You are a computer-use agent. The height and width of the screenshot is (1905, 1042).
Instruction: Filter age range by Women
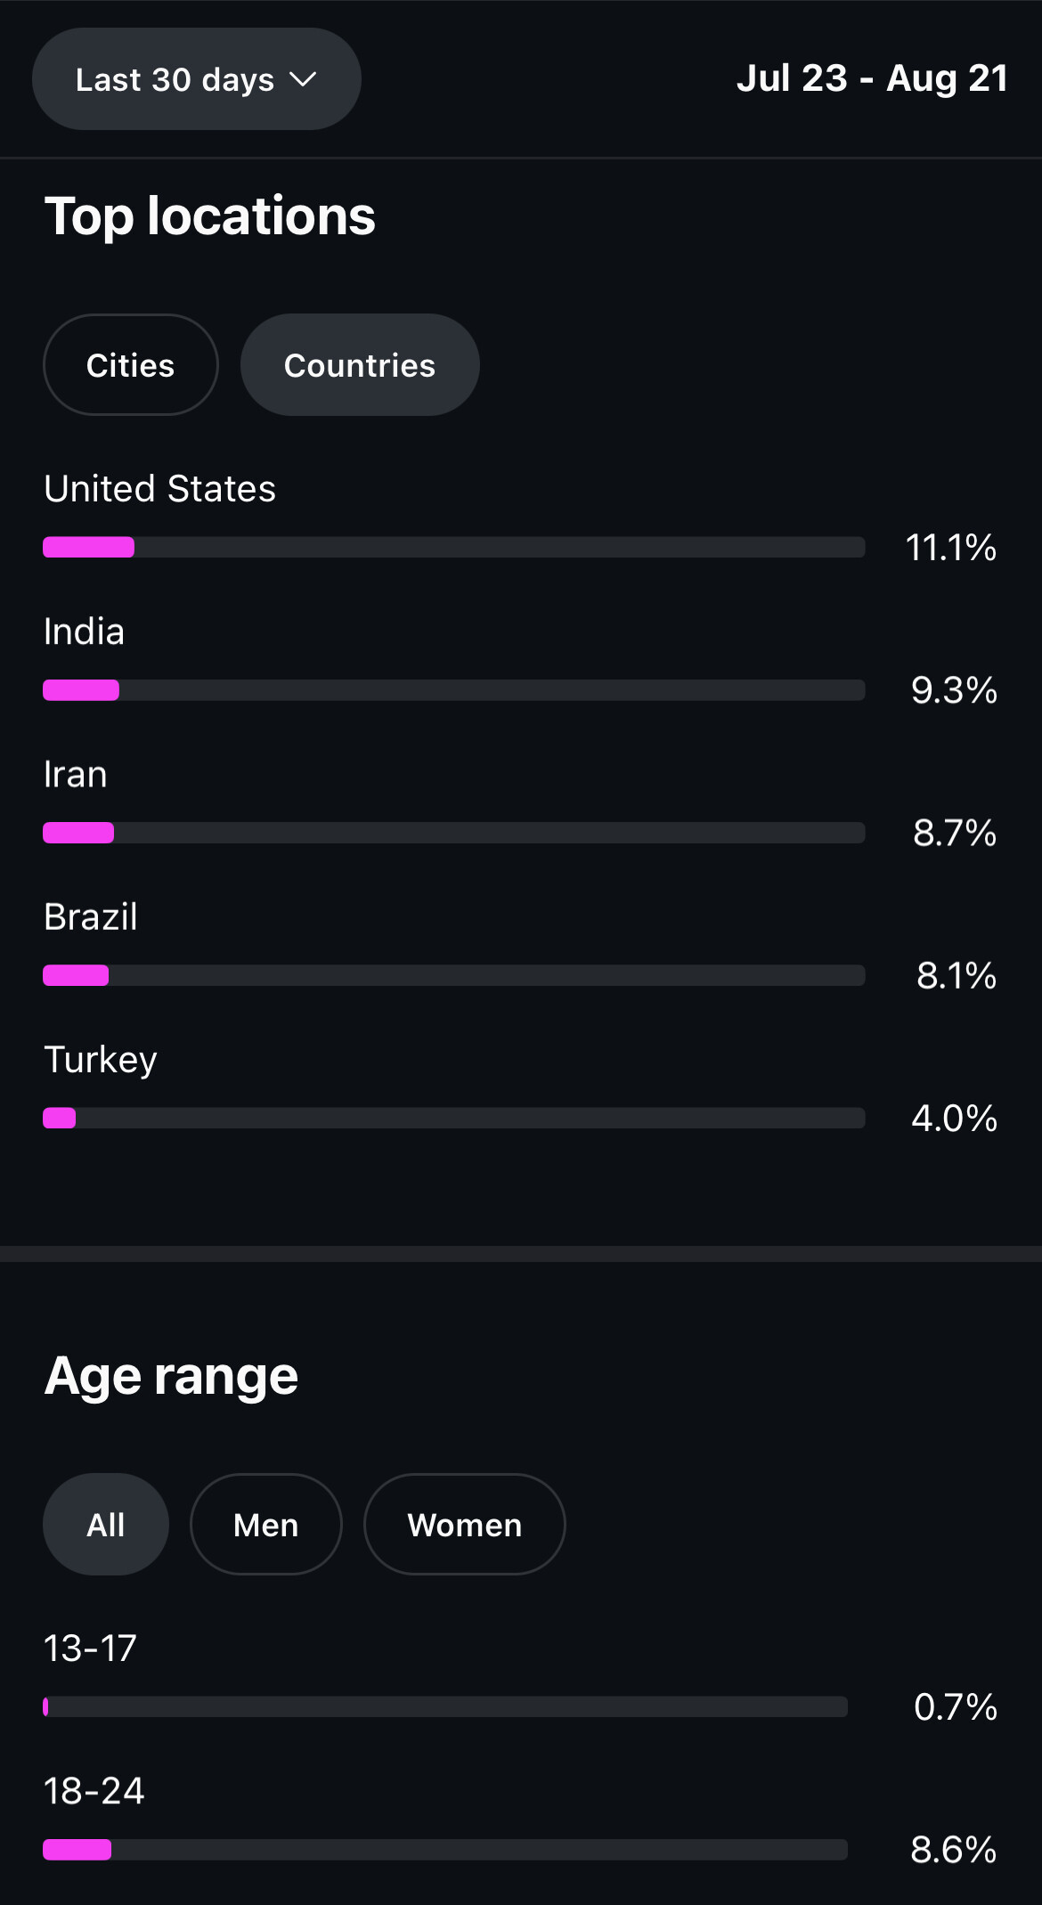click(x=464, y=1525)
